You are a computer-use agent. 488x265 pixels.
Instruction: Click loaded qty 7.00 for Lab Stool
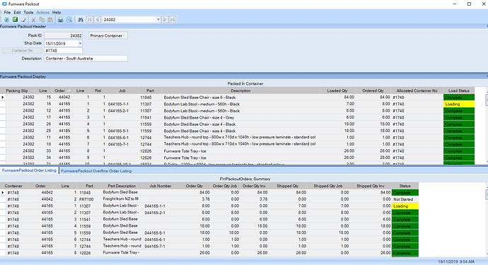coord(350,104)
